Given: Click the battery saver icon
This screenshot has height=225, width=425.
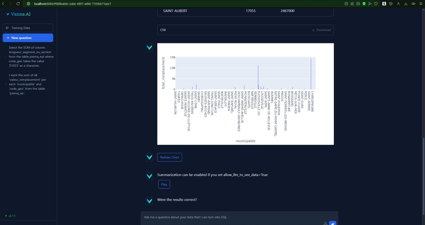Looking at the screenshot, I should (x=413, y=4).
